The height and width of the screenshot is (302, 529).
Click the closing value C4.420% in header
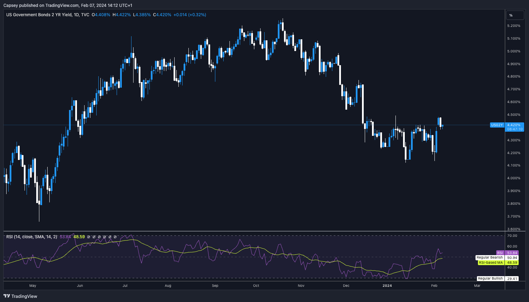(162, 15)
